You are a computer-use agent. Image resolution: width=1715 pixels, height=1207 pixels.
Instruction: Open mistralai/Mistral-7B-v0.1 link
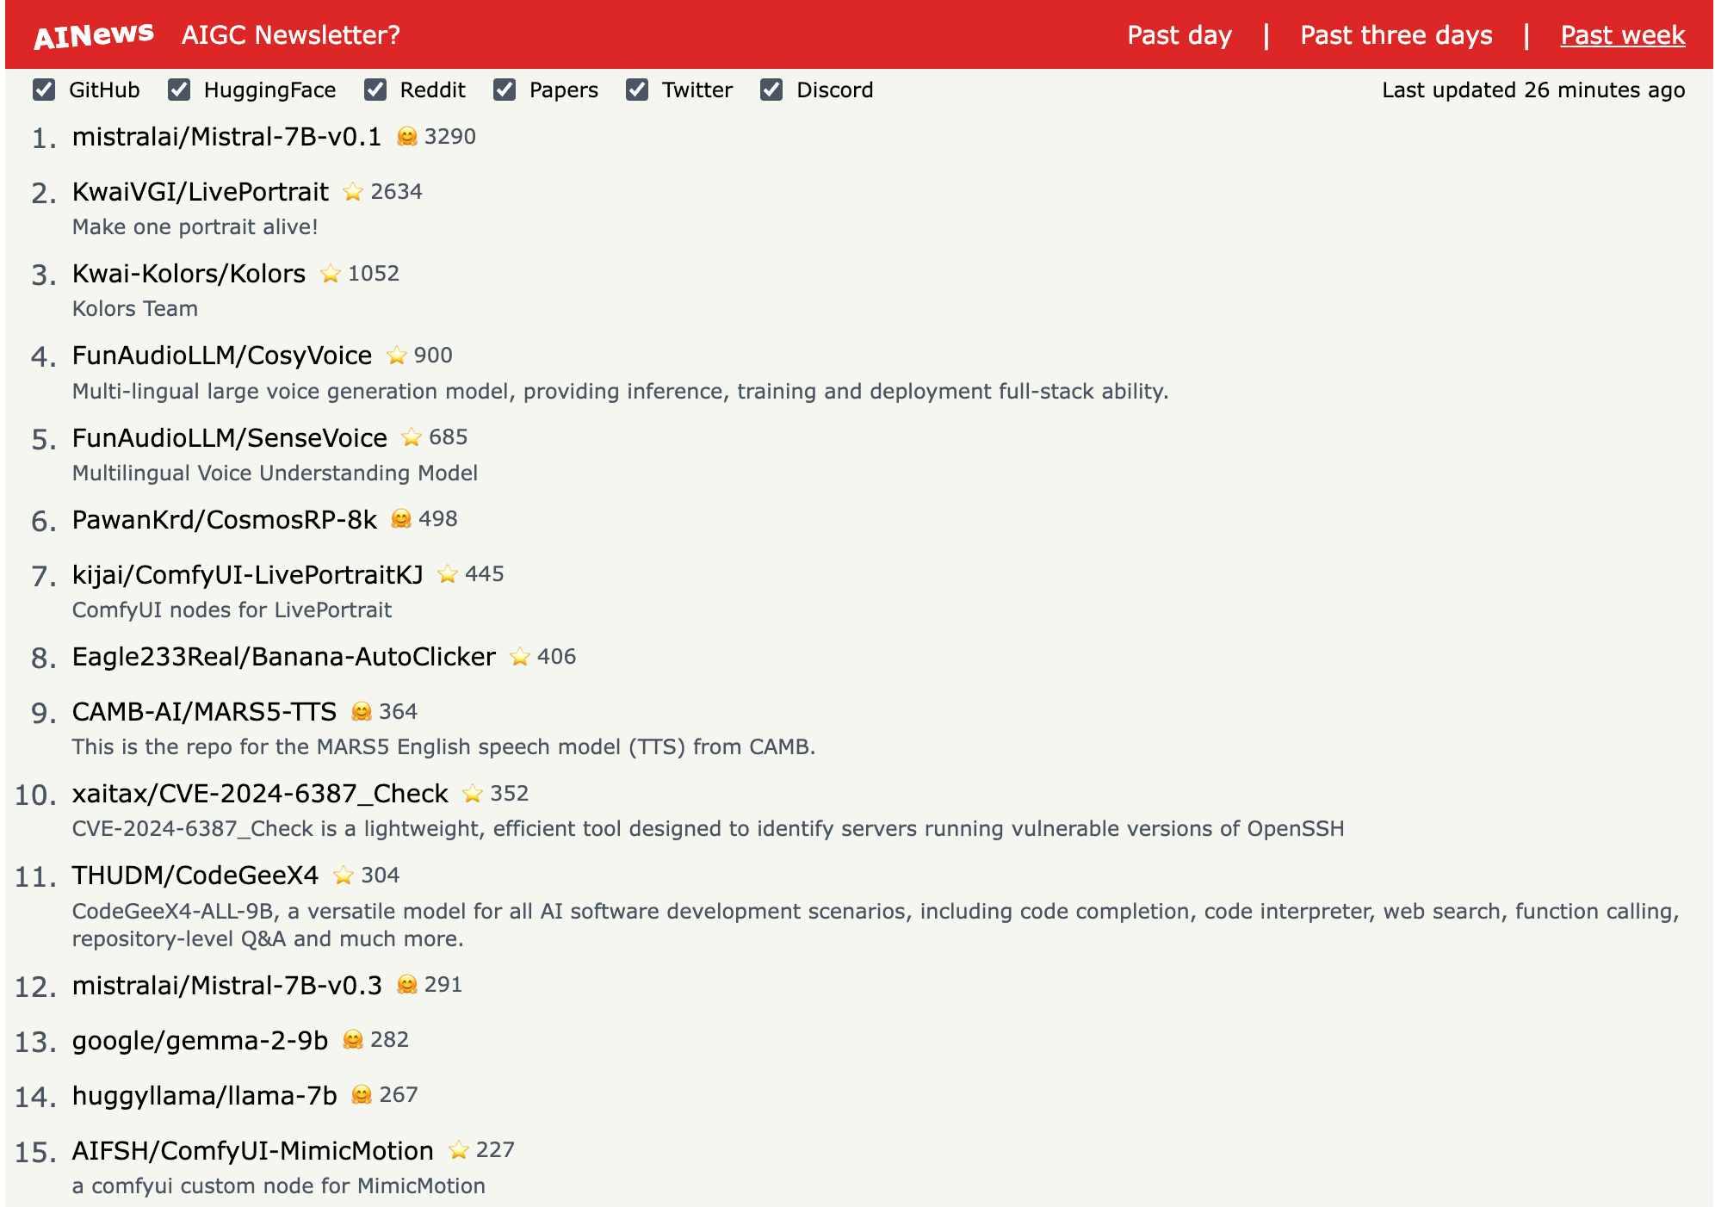(x=226, y=137)
